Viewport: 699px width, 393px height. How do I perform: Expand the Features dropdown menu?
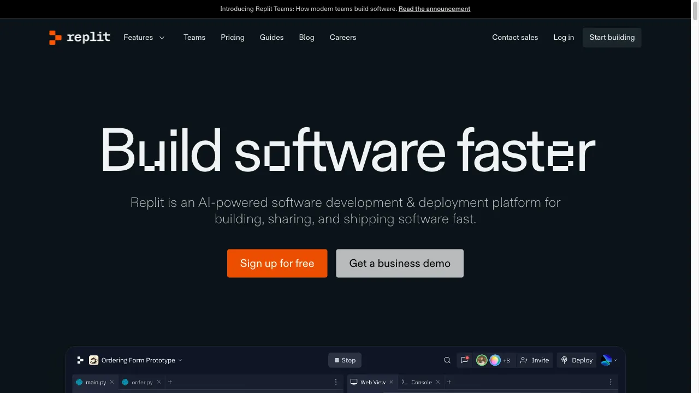click(144, 37)
